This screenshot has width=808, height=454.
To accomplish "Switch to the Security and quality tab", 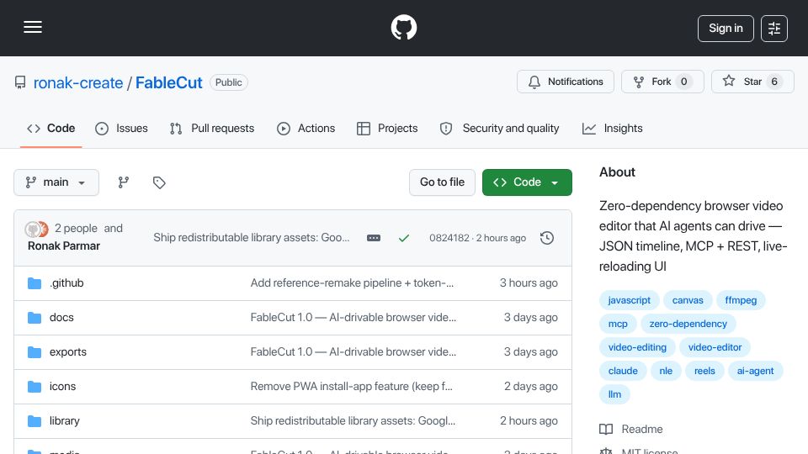I will pyautogui.click(x=499, y=128).
